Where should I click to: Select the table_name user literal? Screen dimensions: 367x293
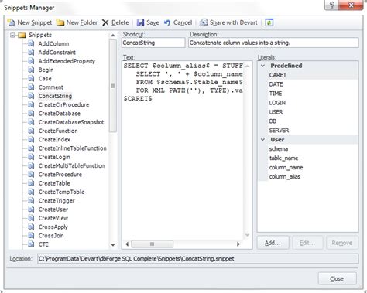tap(284, 158)
